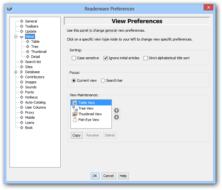This screenshot has height=190, width=222.
Task: Click the Rename view button
Action: [93, 135]
